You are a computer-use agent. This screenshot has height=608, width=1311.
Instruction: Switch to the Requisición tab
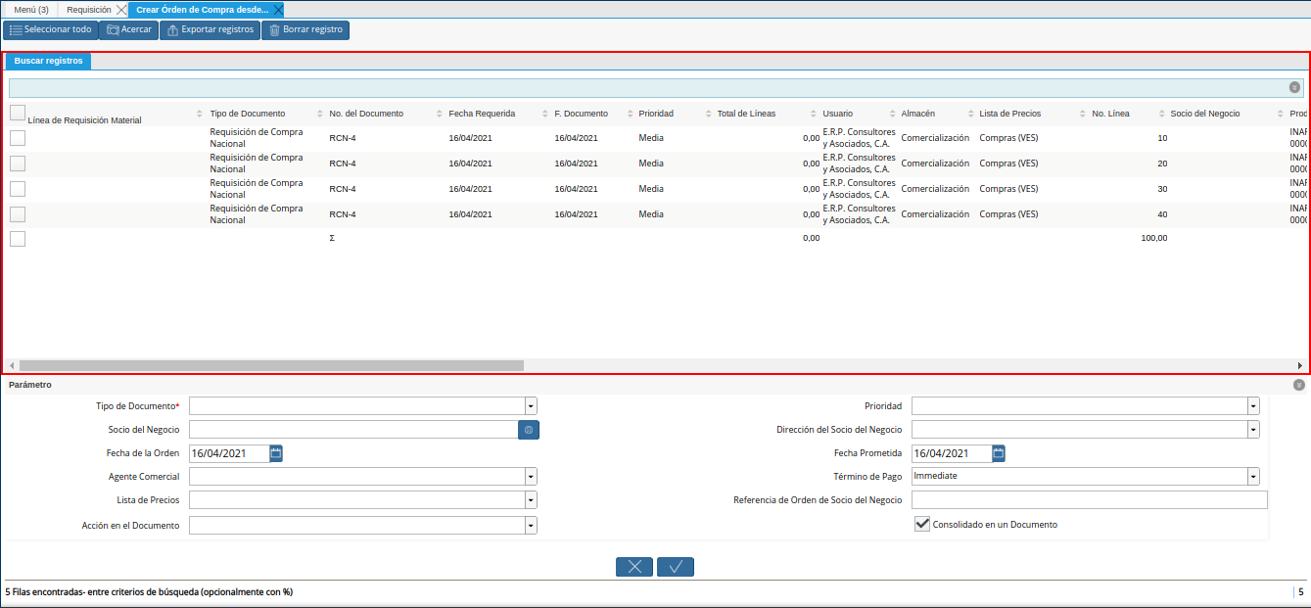89,10
